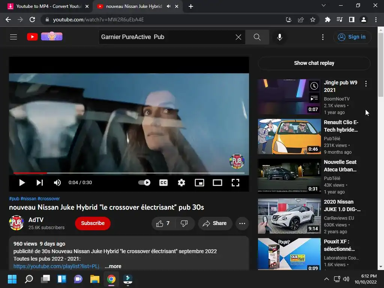Click the #nissan hashtag
Screen dimensions: 384x288
click(28, 199)
